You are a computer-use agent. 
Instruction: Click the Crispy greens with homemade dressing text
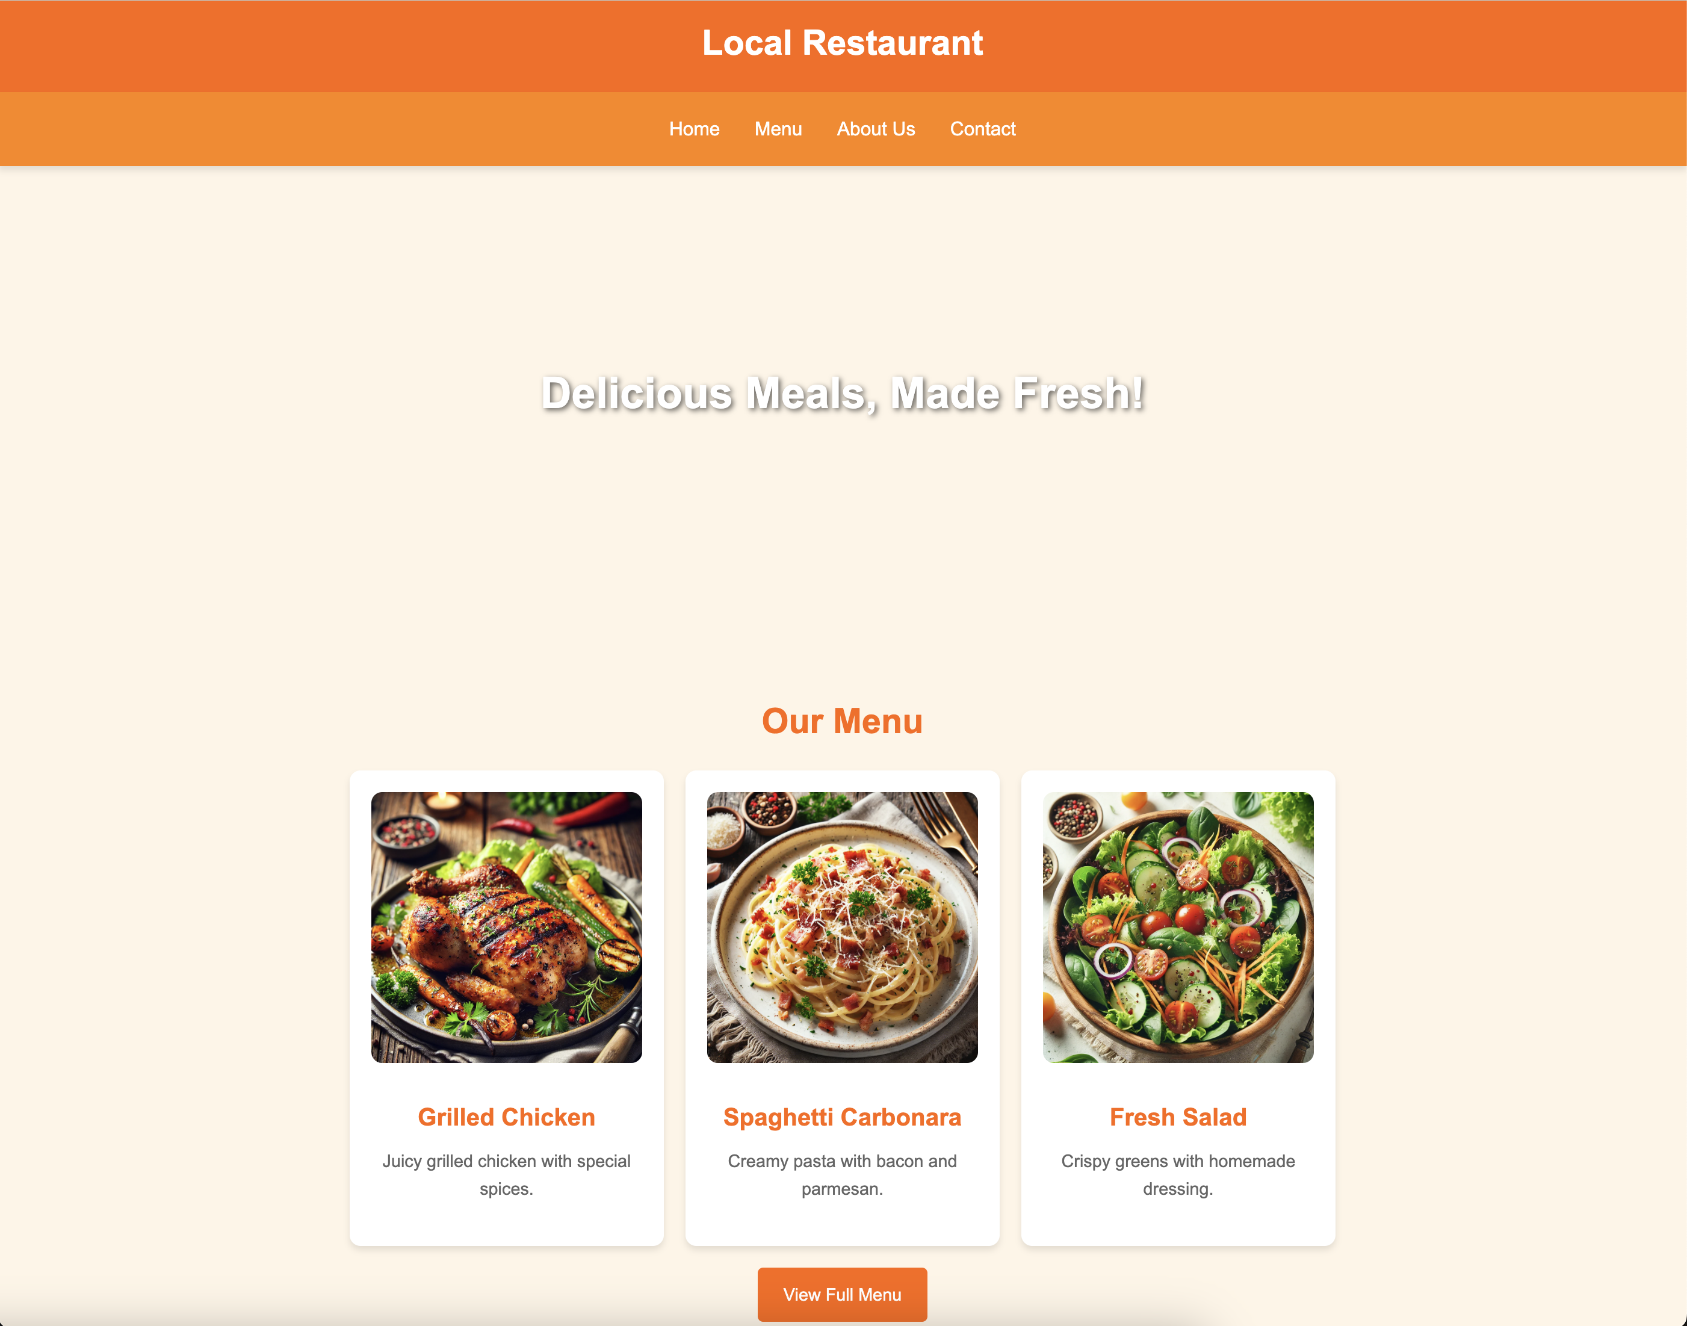point(1178,1174)
